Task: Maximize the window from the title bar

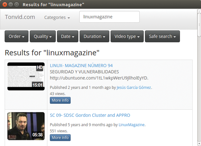Action: pyautogui.click(x=16, y=5)
